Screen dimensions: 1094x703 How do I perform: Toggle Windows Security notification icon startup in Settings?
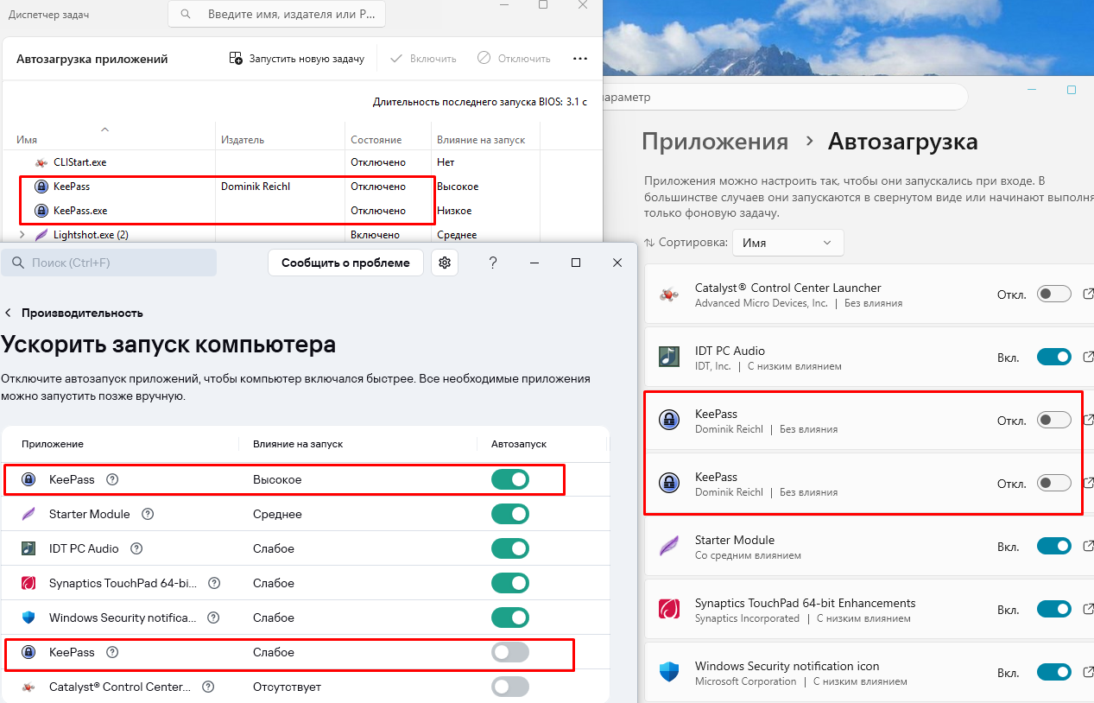(1054, 672)
